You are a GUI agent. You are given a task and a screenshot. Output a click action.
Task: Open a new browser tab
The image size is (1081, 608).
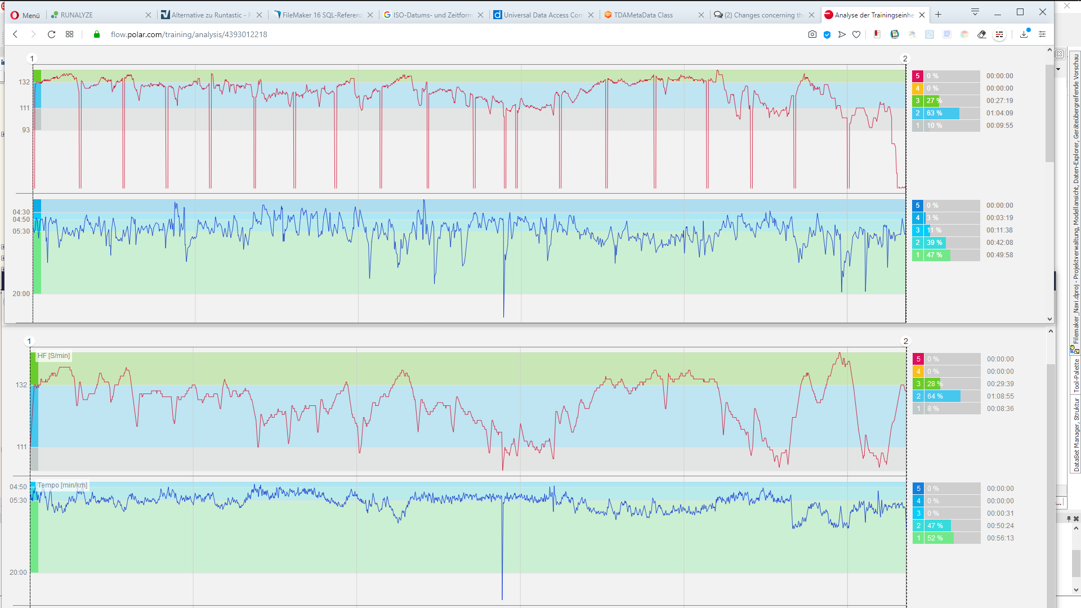click(939, 15)
